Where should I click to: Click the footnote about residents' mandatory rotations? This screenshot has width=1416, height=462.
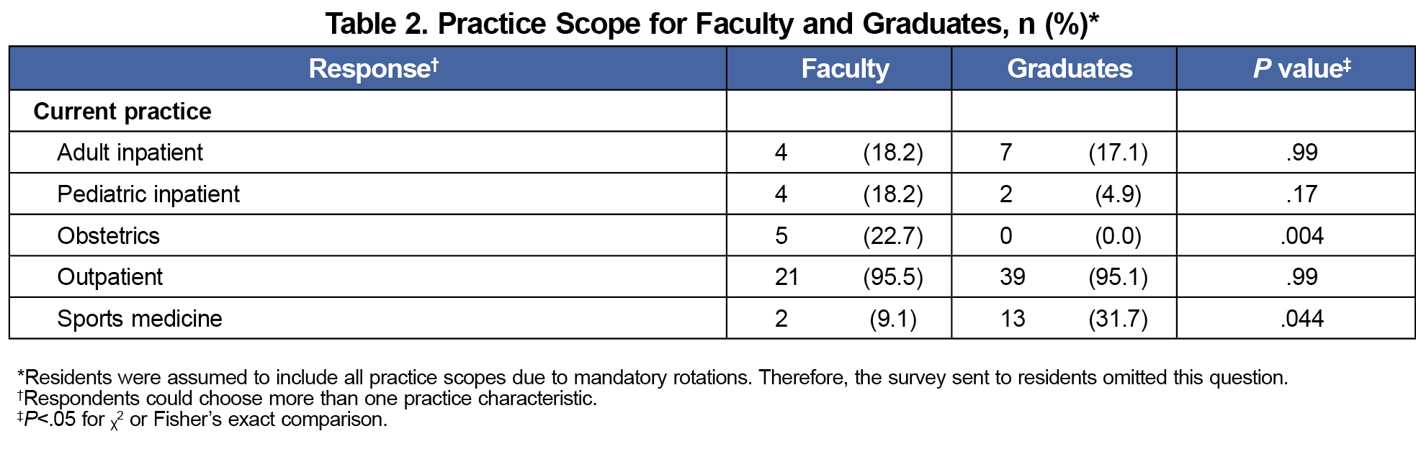pos(653,378)
